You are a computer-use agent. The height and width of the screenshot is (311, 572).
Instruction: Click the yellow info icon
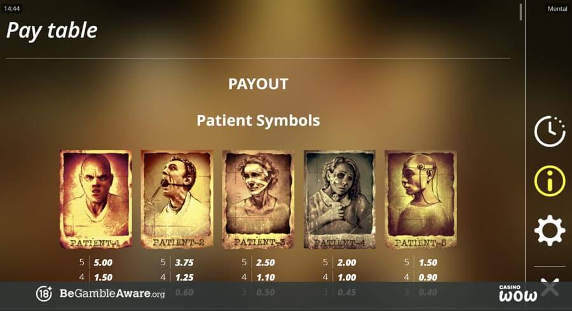(x=550, y=181)
